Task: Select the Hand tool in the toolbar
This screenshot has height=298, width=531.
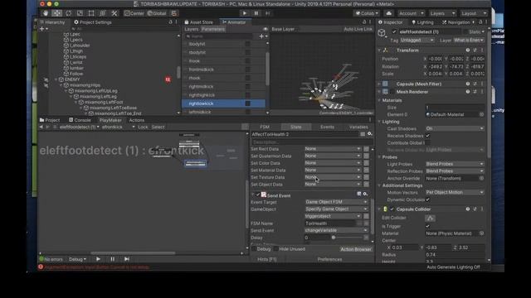Action: 46,13
